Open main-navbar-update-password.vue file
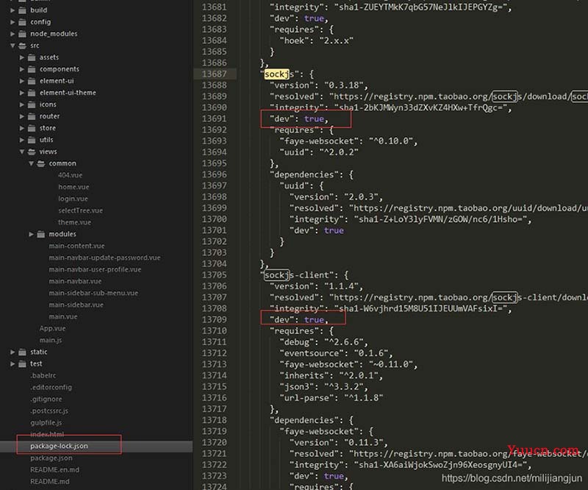The width and height of the screenshot is (588, 490). (104, 258)
